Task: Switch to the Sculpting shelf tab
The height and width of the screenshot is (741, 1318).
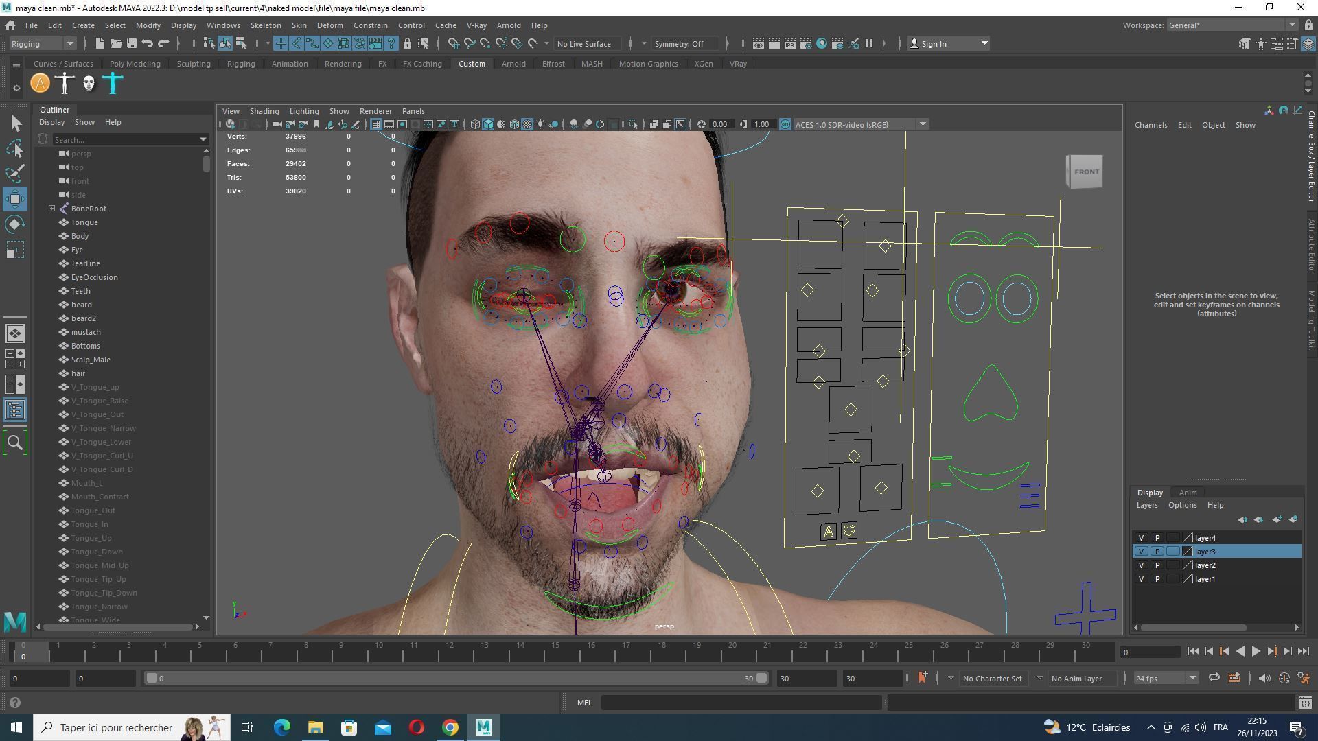Action: coord(194,64)
